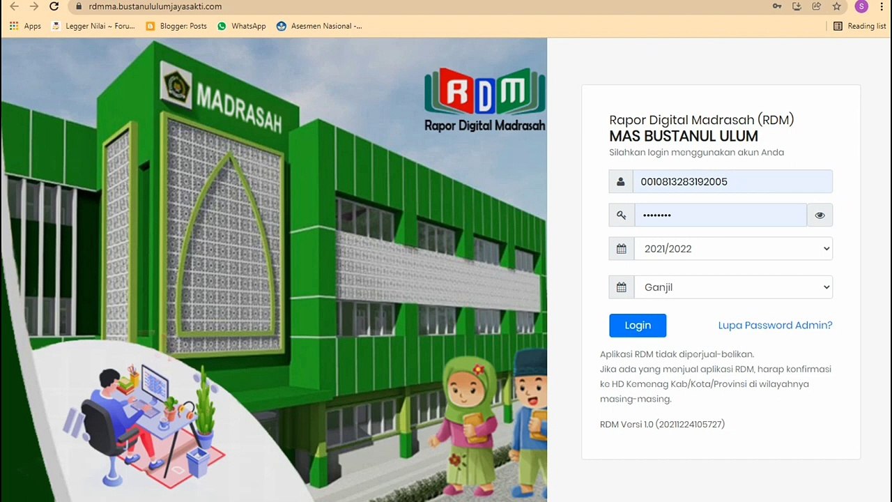Click the install app icon in address bar
Viewport: 892px width, 502px height.
tap(797, 6)
